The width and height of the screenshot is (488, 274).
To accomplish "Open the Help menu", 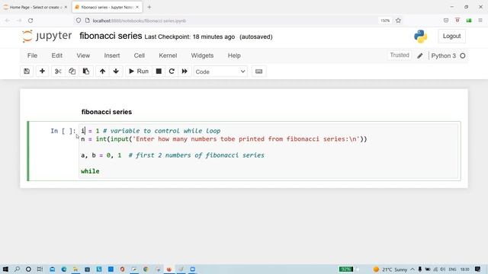I will (x=234, y=56).
